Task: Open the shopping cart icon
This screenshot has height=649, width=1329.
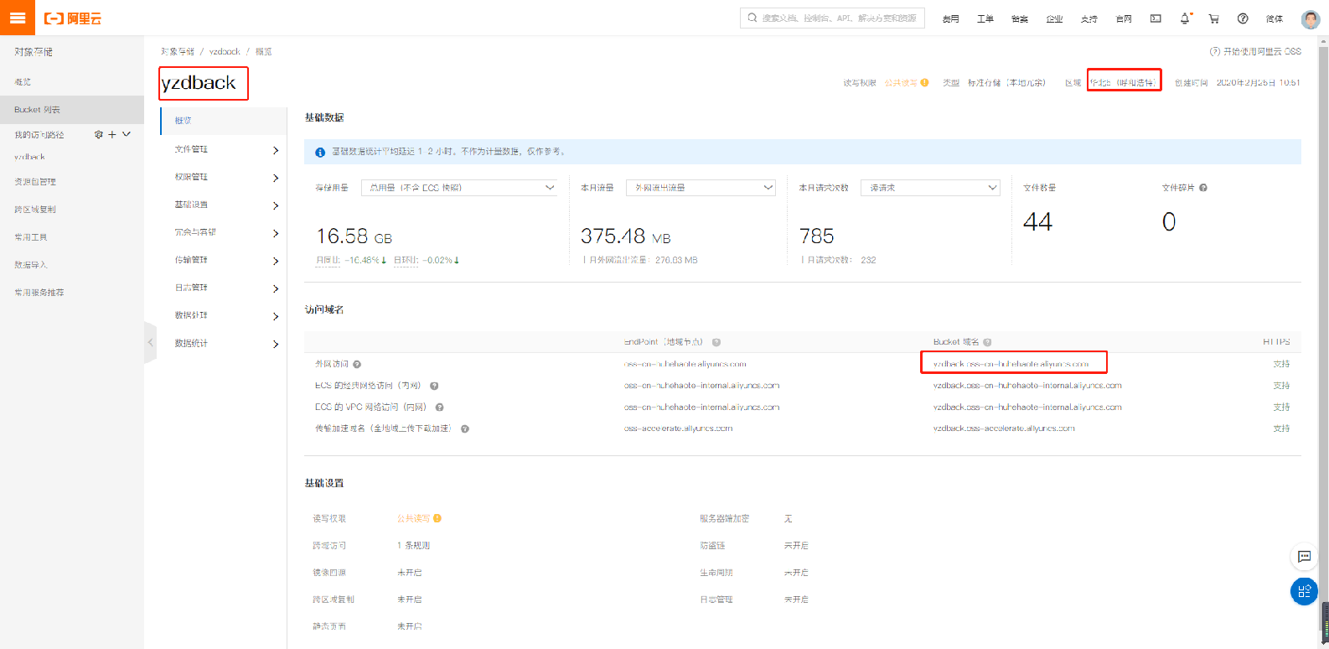Action: [1213, 18]
